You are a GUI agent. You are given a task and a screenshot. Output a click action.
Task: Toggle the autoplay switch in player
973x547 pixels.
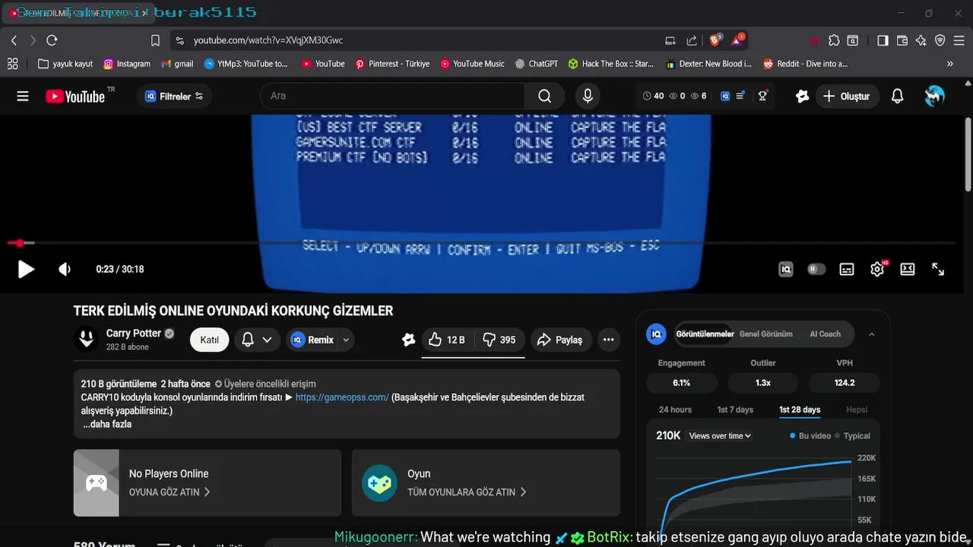[x=816, y=269]
